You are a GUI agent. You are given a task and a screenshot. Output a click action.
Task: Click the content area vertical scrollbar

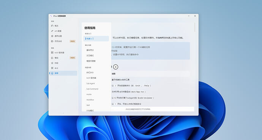(195, 28)
